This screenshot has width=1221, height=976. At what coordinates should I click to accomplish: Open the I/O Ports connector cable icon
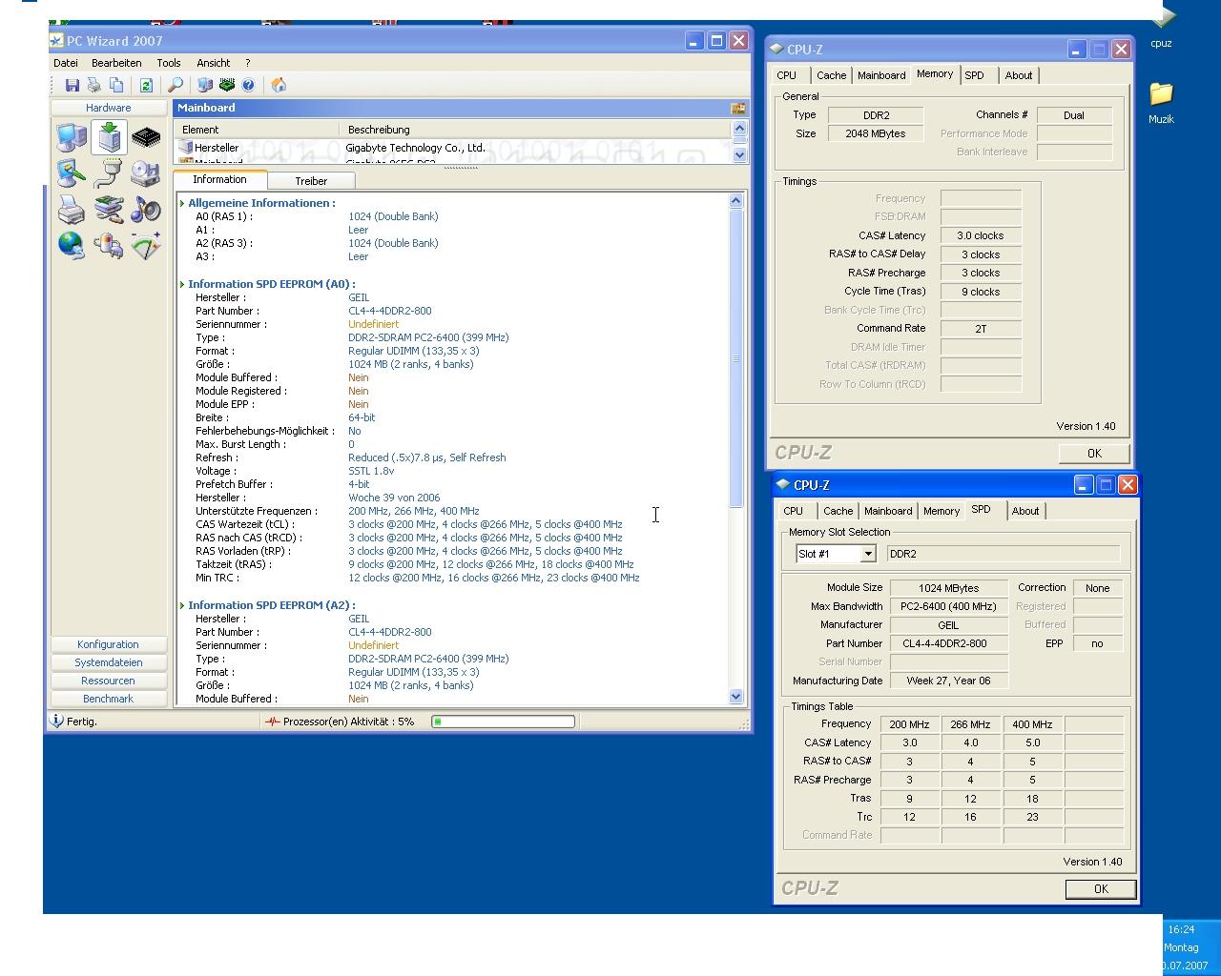pos(109,173)
